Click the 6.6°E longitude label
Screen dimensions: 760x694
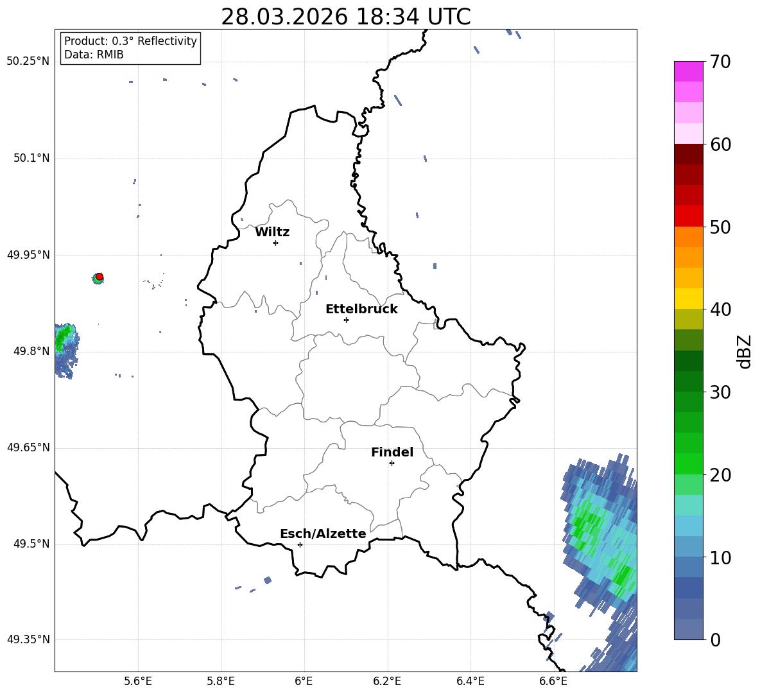click(x=553, y=682)
